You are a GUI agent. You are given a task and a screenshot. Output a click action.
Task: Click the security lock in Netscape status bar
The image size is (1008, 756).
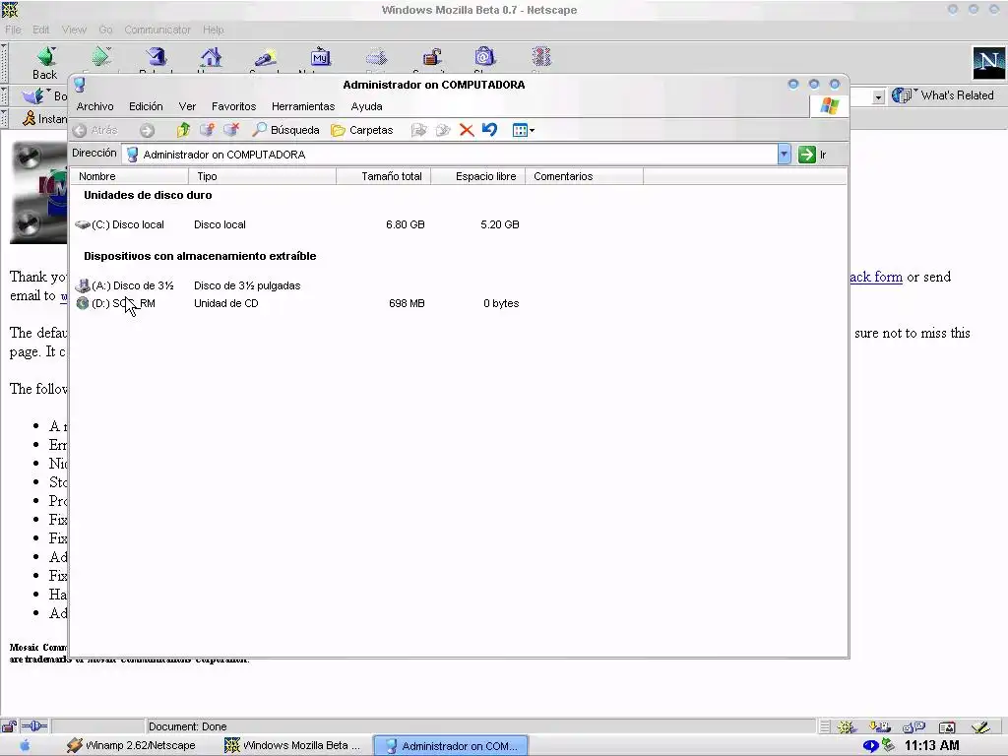coord(9,726)
